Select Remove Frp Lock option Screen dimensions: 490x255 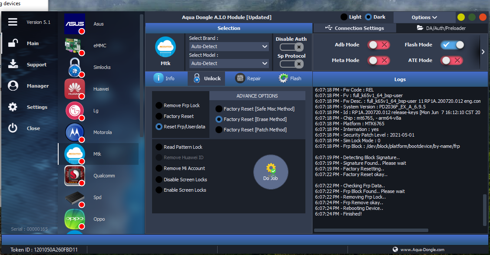point(178,105)
